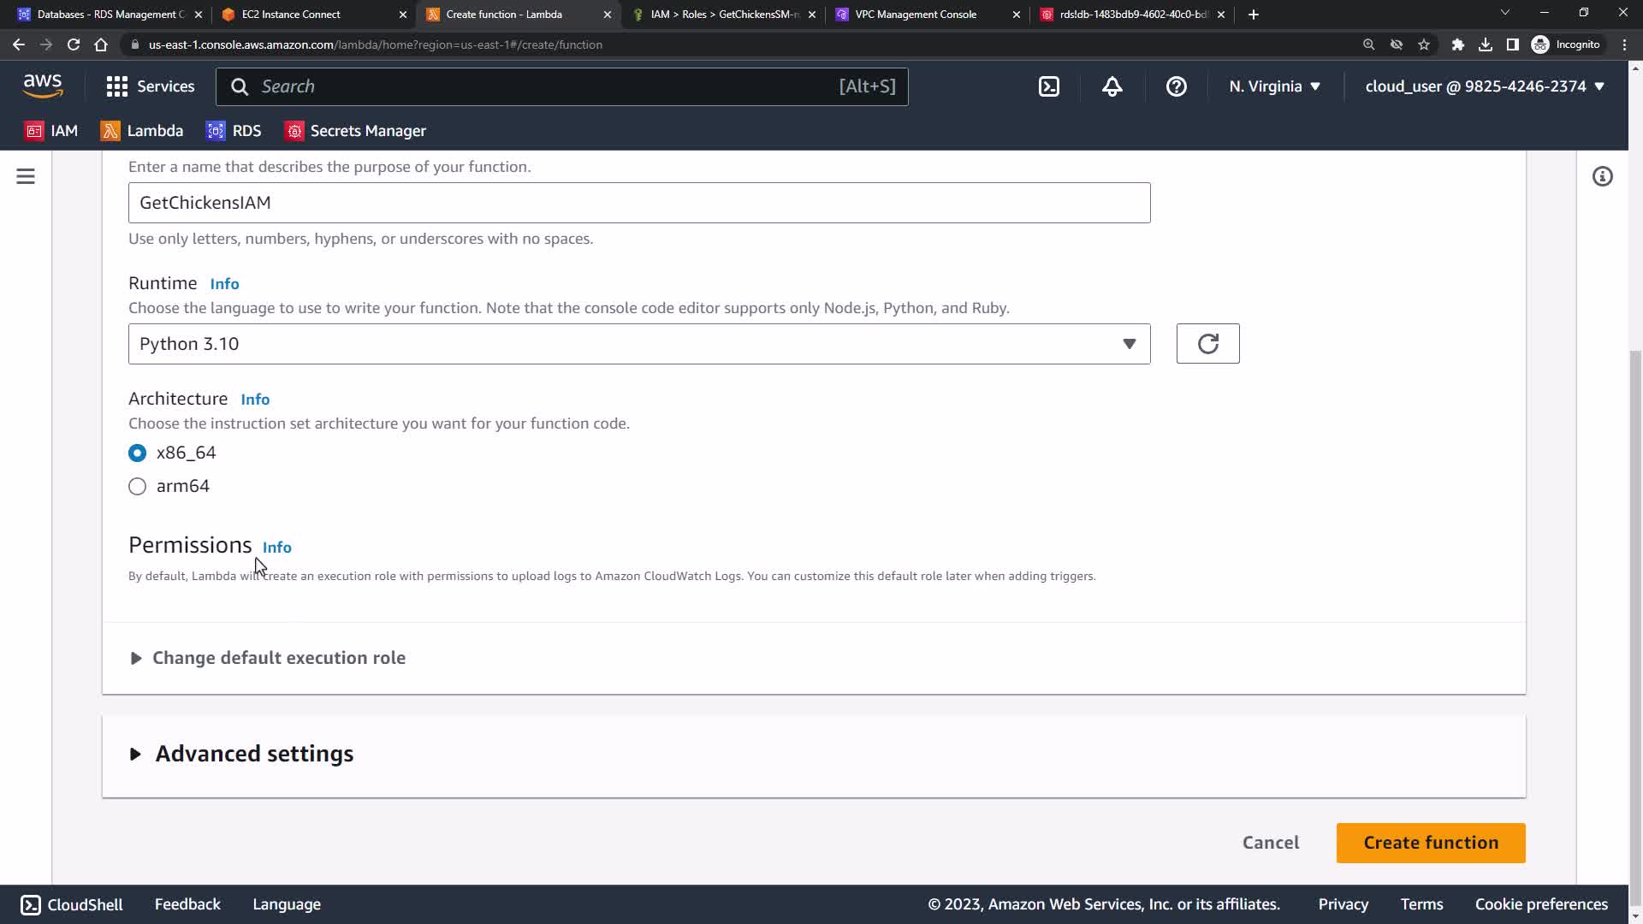Open AWS CloudShell from top bar icon
Image resolution: width=1643 pixels, height=924 pixels.
1048,86
